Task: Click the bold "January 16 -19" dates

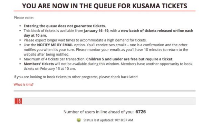Action: [x=96, y=31]
